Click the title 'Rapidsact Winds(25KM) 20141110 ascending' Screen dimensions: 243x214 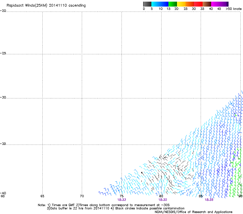tap(46, 6)
